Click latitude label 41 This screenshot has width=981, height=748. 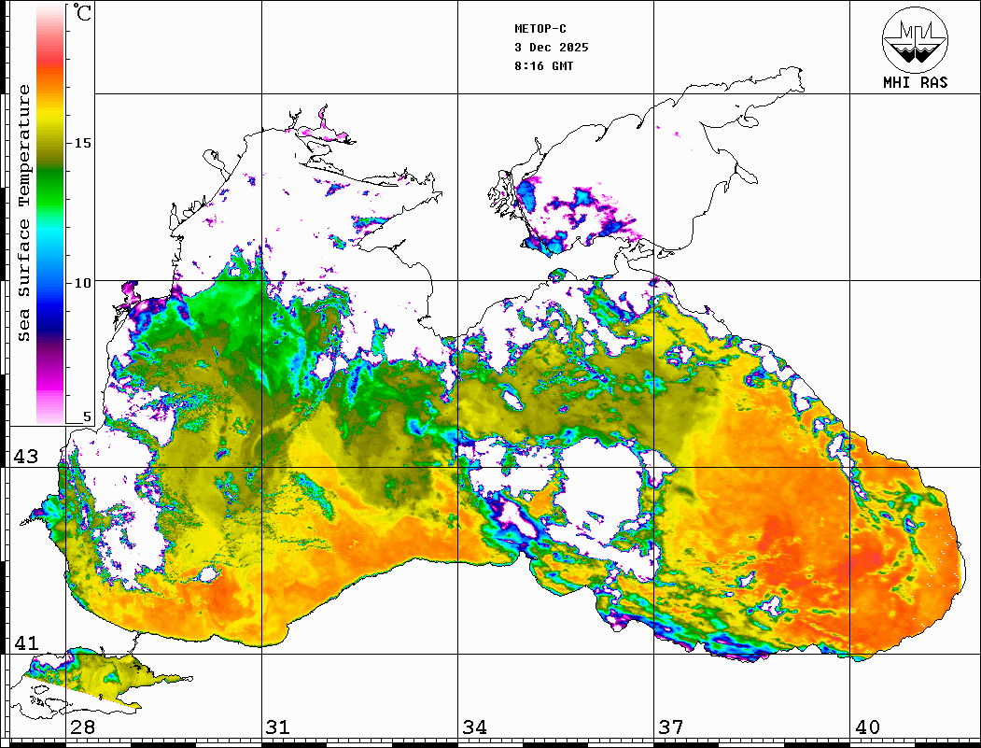pyautogui.click(x=25, y=643)
